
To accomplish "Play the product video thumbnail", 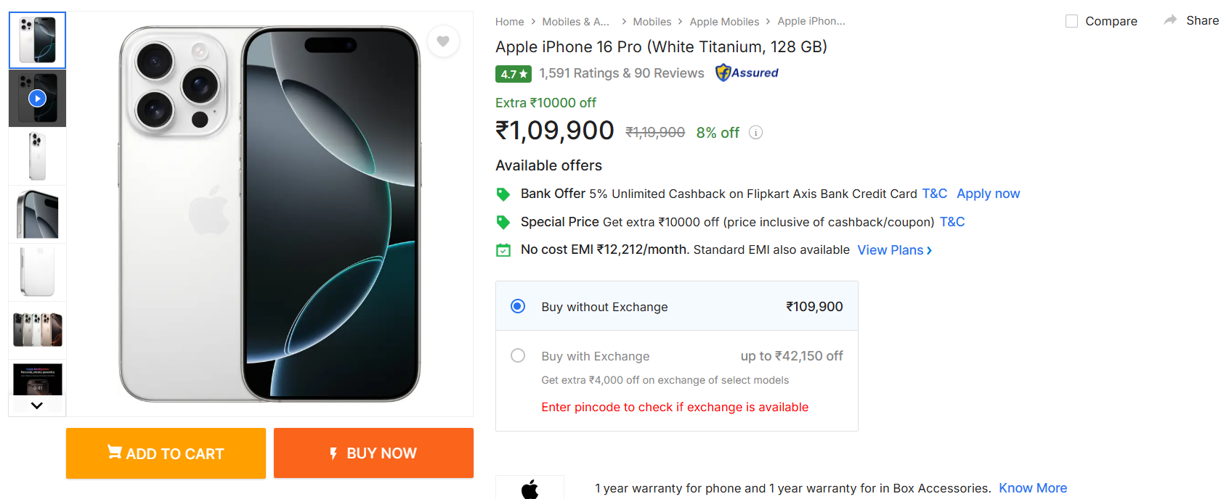I will (37, 99).
